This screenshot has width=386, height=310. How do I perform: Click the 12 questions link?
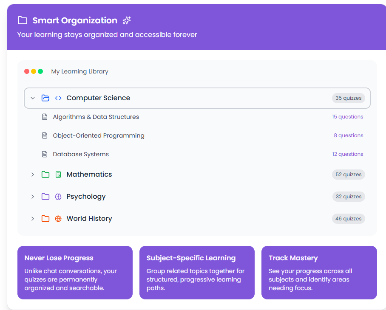pyautogui.click(x=348, y=154)
